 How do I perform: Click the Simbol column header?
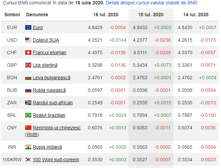(12, 15)
